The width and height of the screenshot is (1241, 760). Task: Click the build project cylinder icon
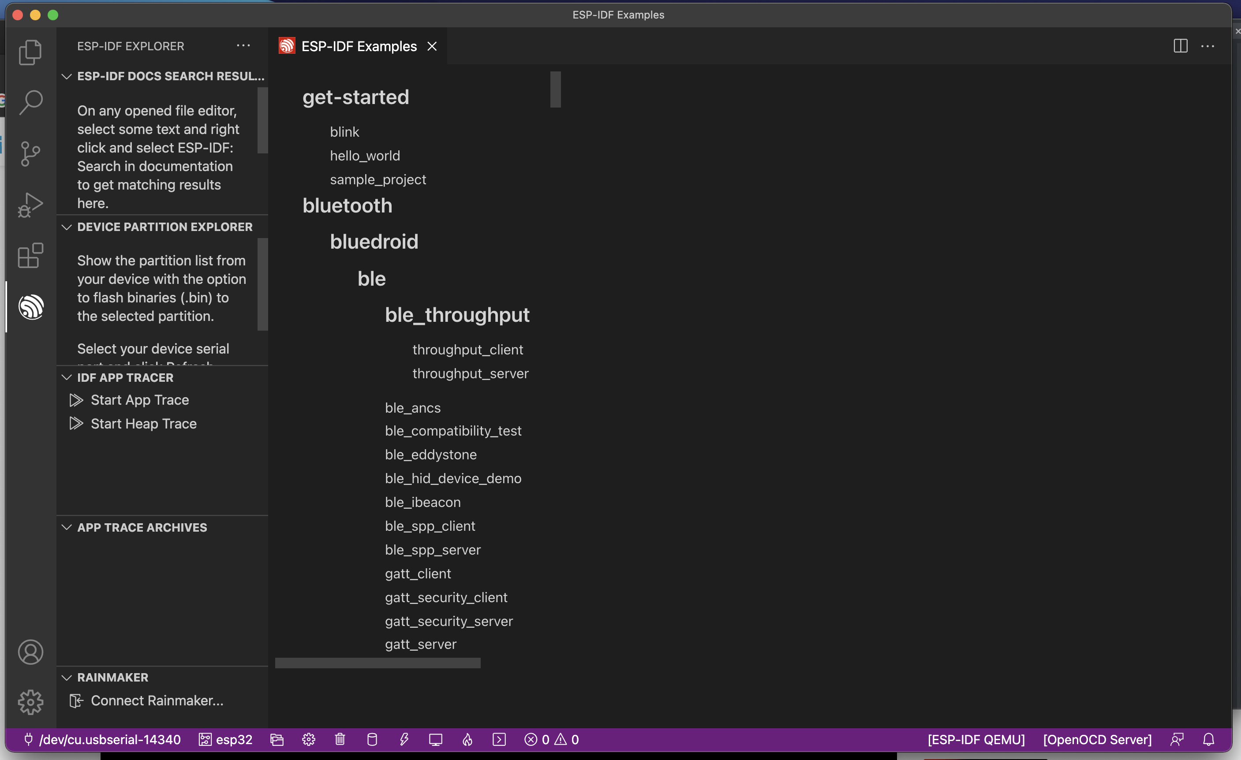tap(372, 739)
